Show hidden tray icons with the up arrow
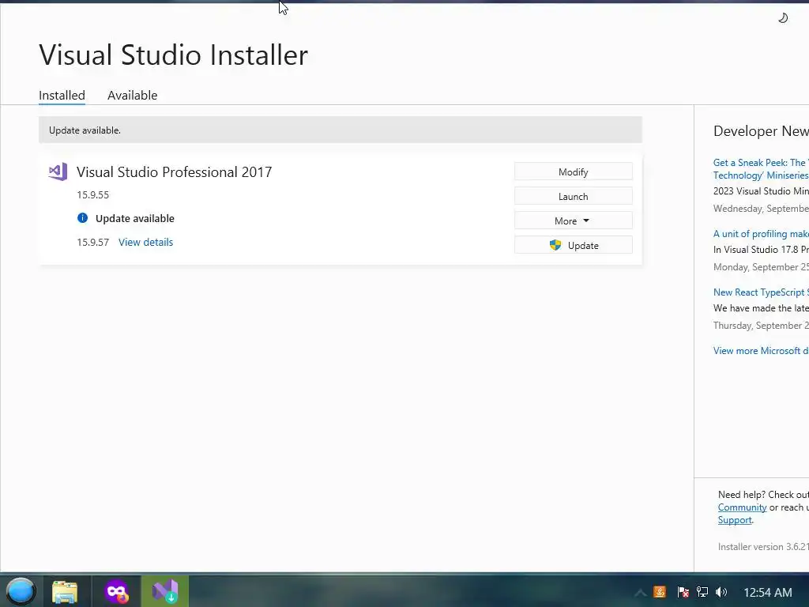Image resolution: width=809 pixels, height=607 pixels. click(x=640, y=593)
